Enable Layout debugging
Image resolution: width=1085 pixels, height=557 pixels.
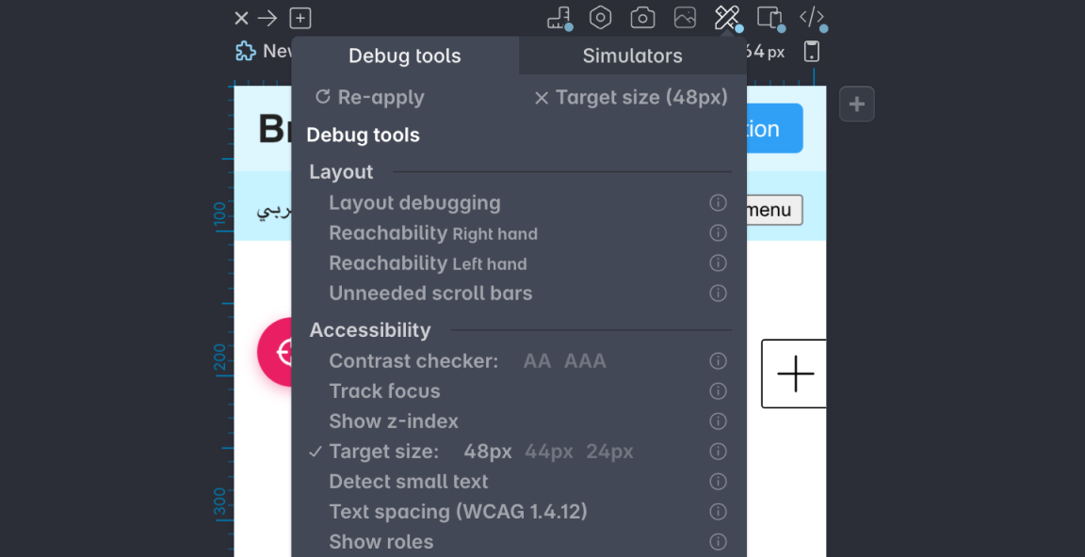[x=414, y=202]
